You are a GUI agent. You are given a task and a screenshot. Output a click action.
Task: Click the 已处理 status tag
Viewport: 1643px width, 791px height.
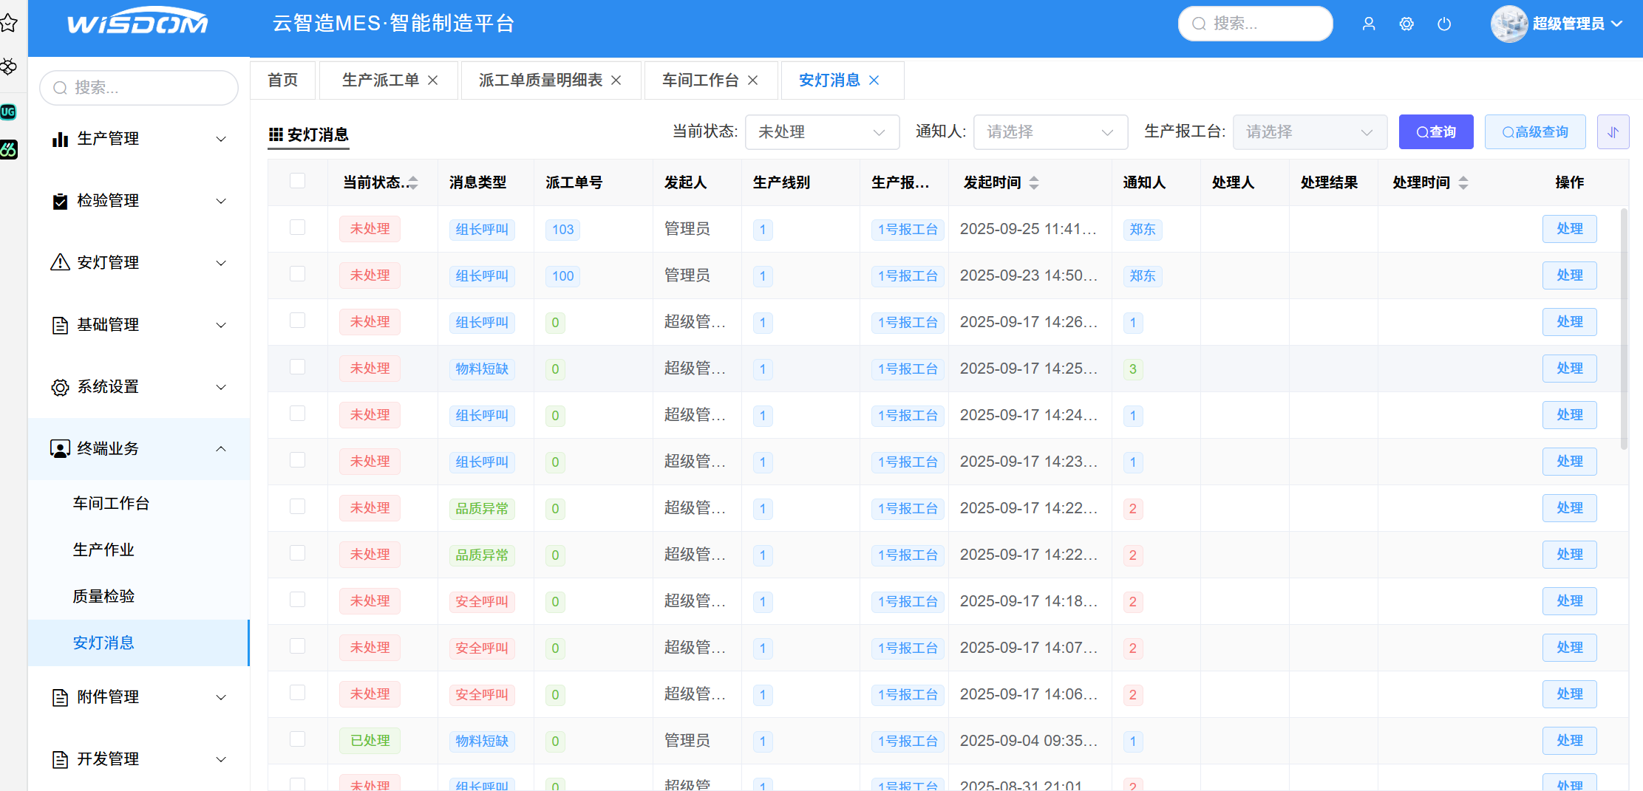370,741
